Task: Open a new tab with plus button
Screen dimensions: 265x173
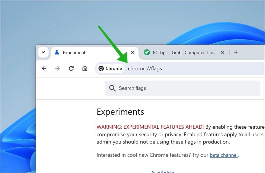Action: [236, 52]
